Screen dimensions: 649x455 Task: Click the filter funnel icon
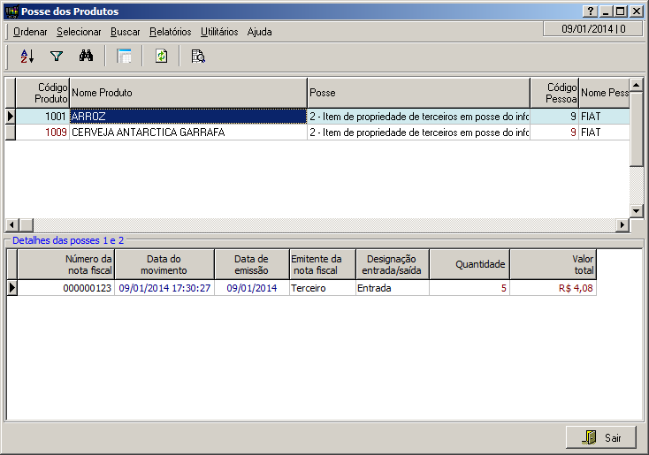pos(57,57)
